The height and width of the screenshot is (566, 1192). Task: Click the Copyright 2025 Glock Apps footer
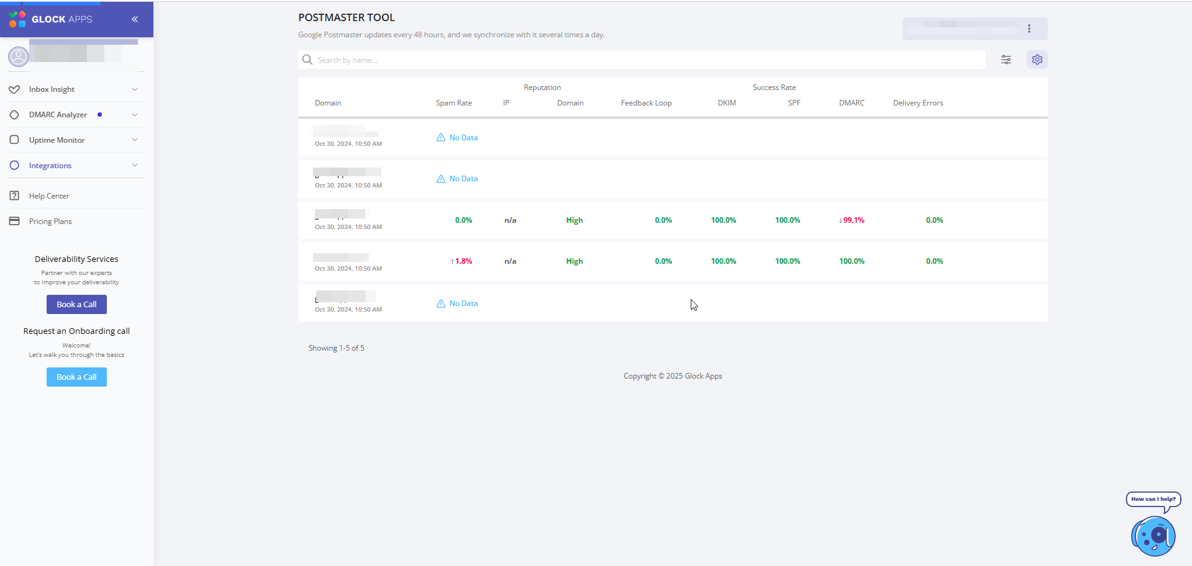point(673,376)
